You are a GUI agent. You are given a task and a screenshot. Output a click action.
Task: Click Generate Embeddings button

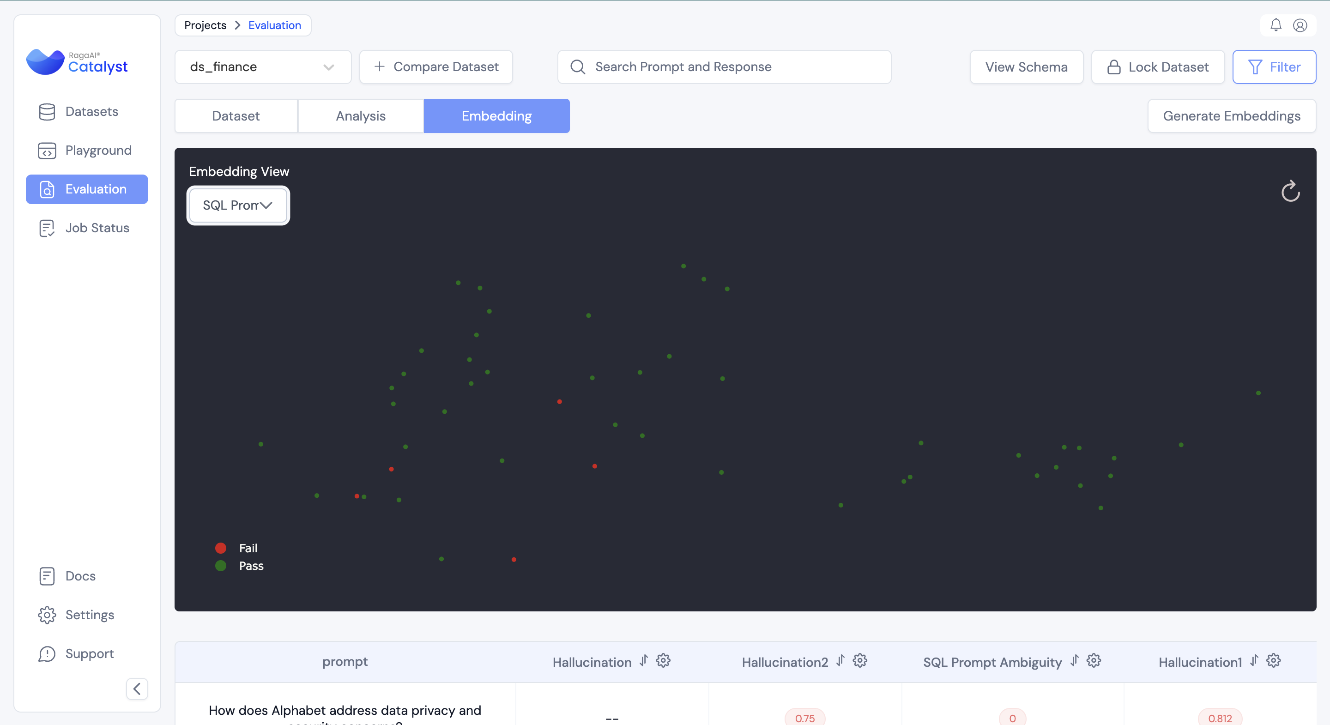coord(1231,116)
